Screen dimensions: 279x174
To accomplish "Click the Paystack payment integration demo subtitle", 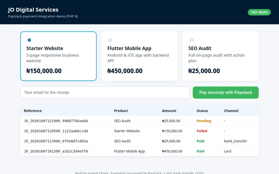I will [x=43, y=16].
